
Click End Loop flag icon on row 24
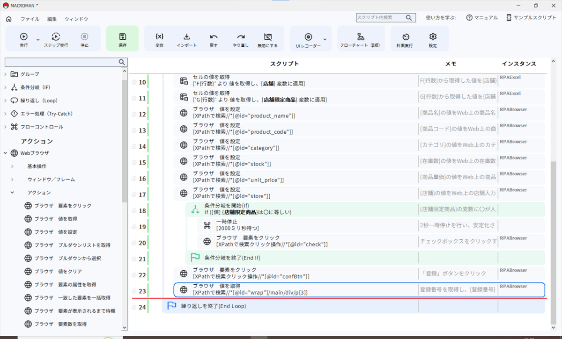pos(172,306)
